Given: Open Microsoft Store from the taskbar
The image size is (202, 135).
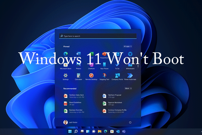Looking at the screenshot, I should click(x=112, y=132).
